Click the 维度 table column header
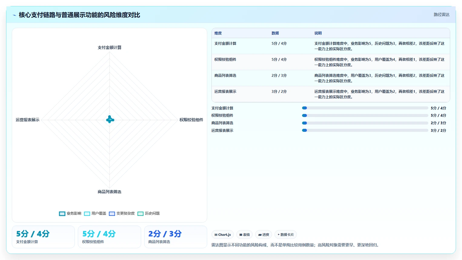Viewport: 462px width, 260px height. click(x=218, y=33)
